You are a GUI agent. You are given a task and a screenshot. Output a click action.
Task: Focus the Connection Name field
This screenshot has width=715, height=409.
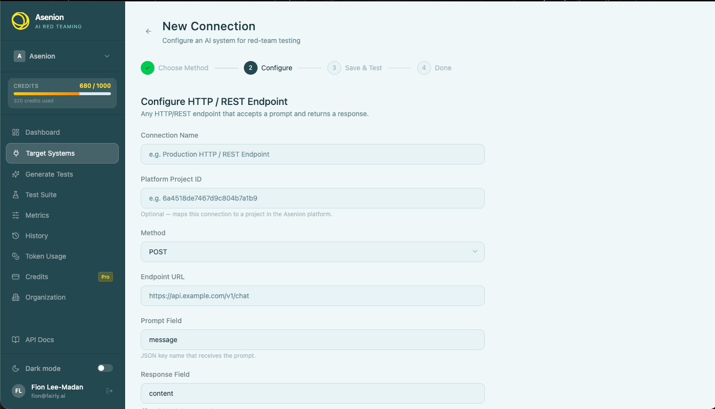click(313, 154)
